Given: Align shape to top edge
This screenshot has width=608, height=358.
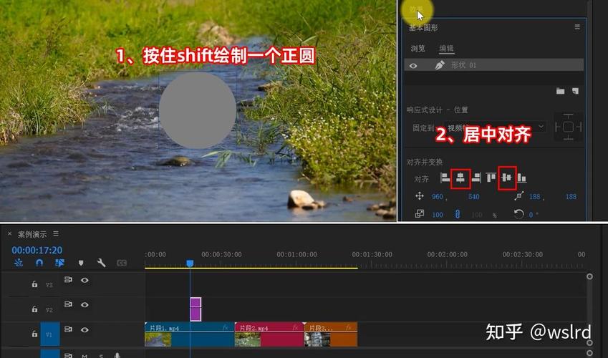Looking at the screenshot, I should tap(491, 178).
